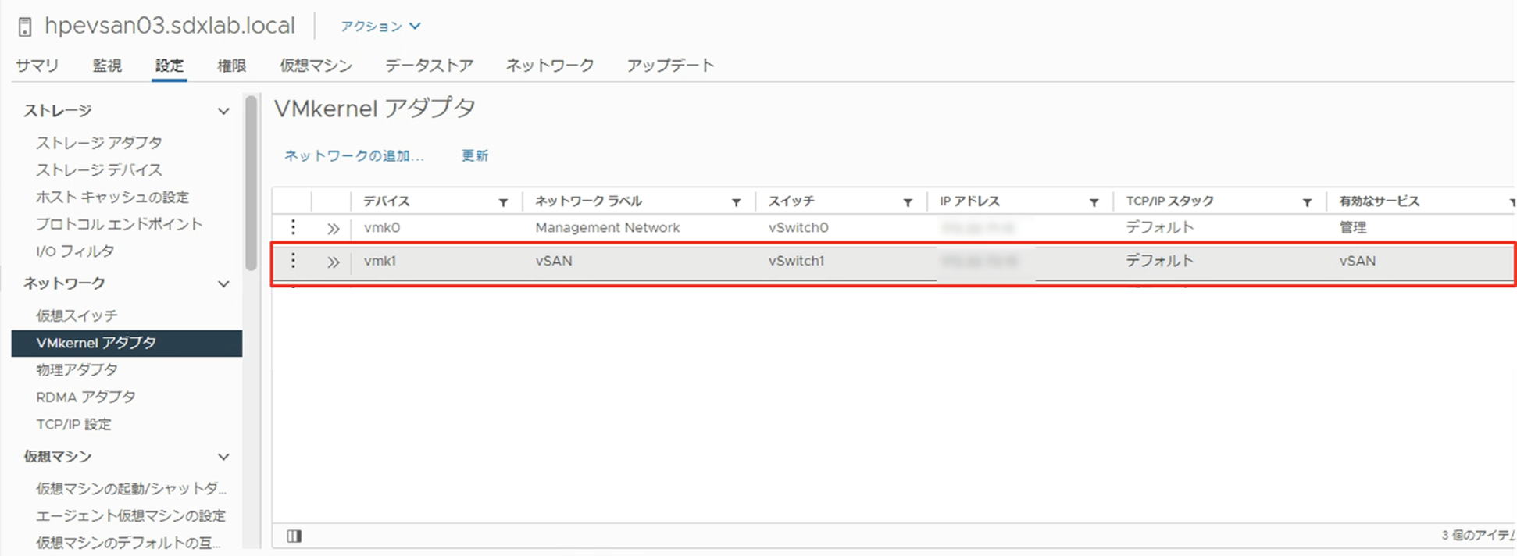Open the column chooser icon below the table

294,536
